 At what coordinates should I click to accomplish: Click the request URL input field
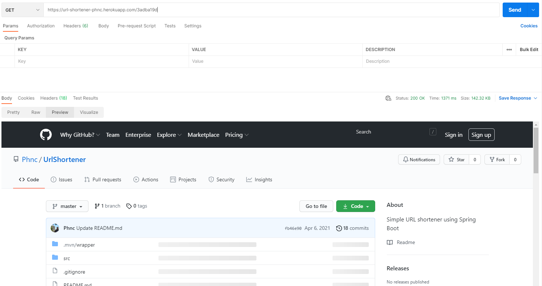pos(271,10)
